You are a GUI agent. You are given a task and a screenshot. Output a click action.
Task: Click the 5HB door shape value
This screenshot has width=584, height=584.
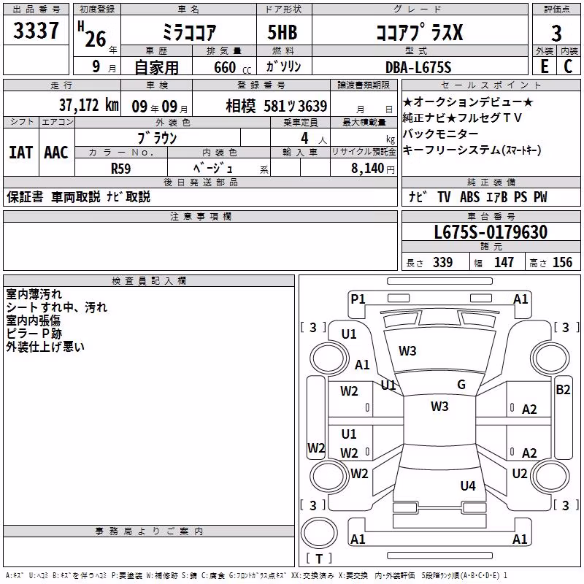[x=283, y=32]
